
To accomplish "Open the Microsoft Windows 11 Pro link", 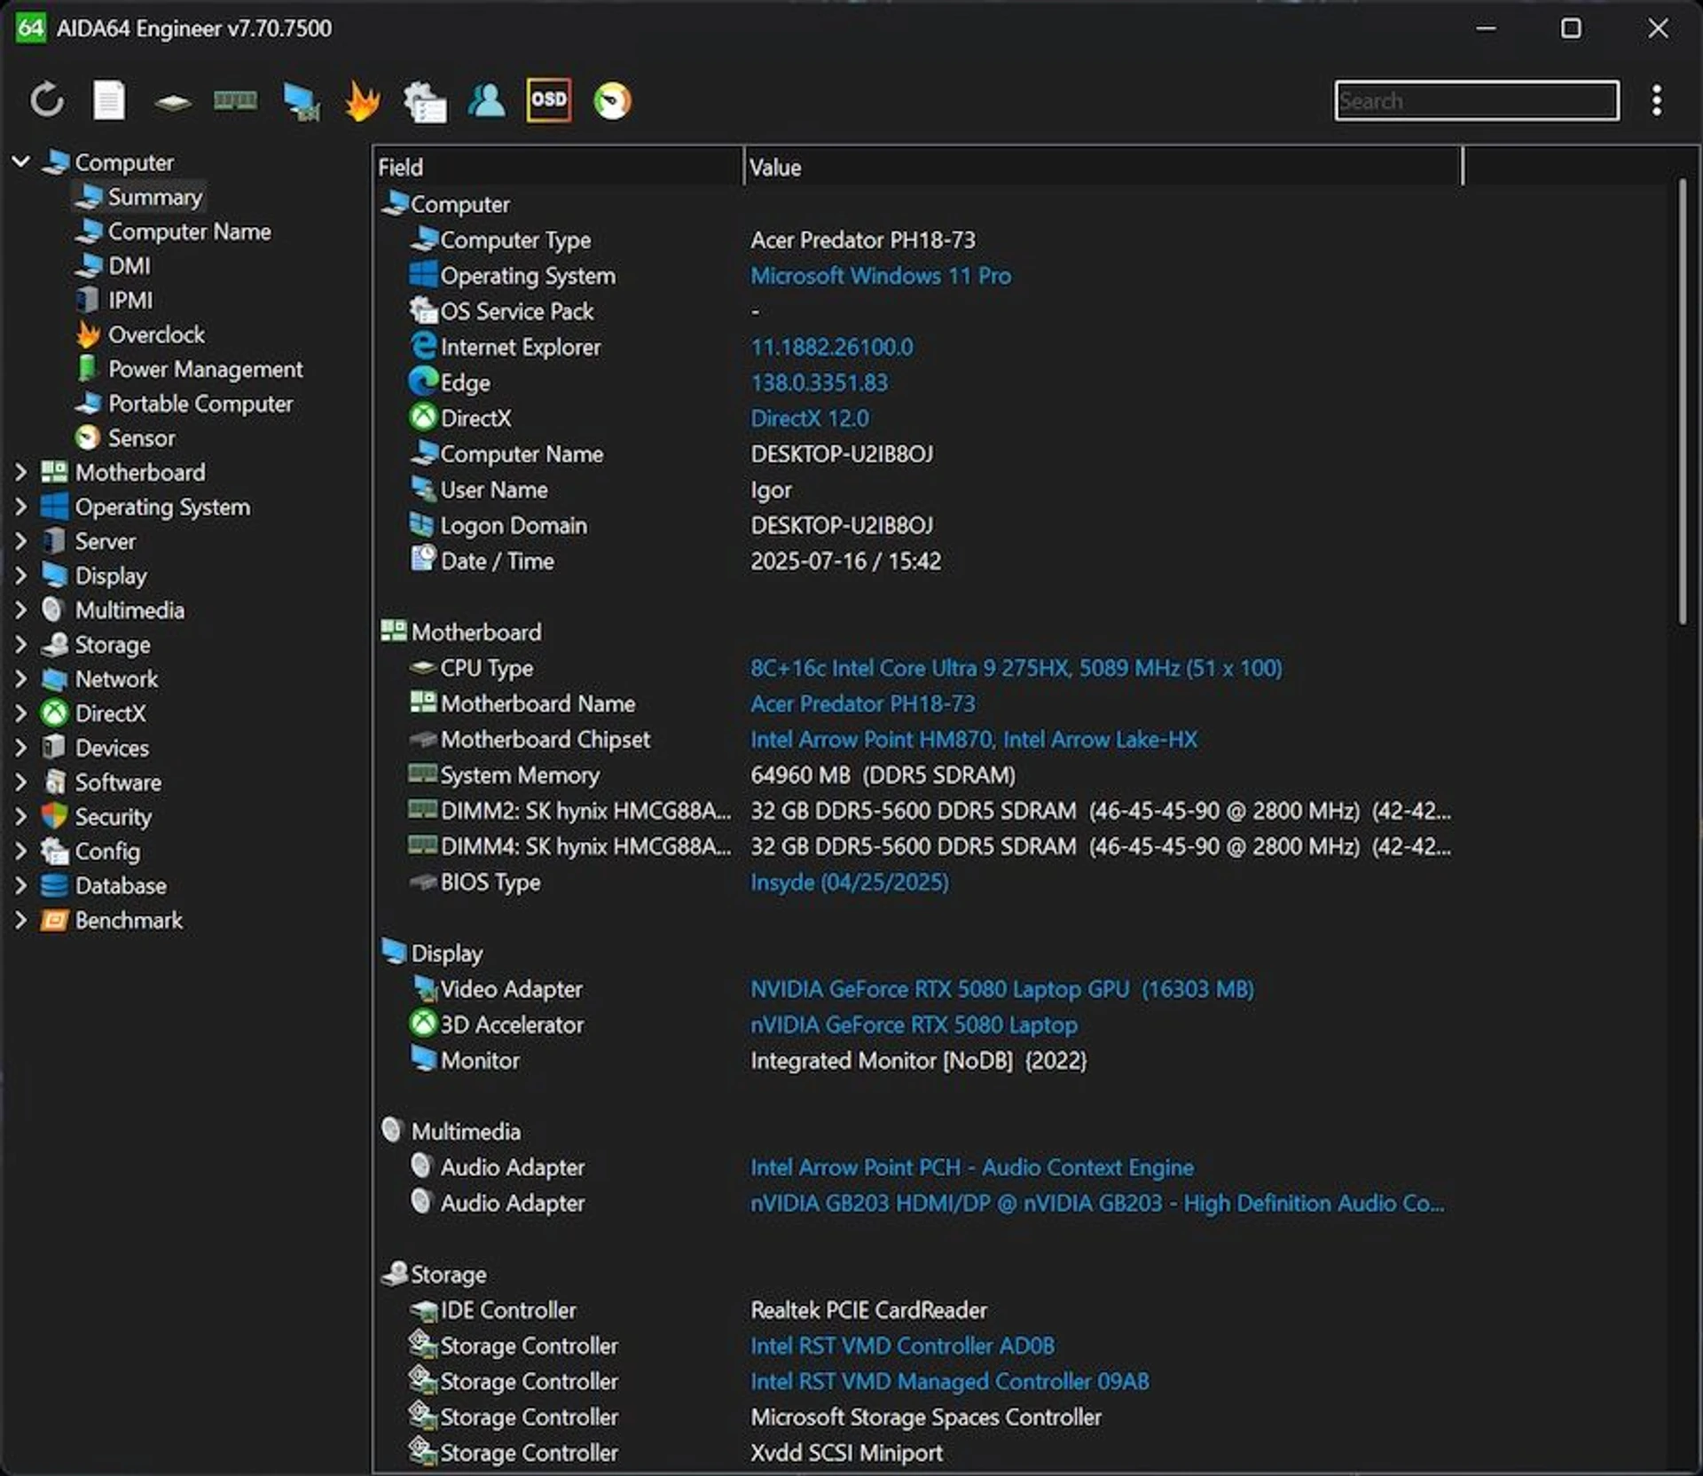I will pos(881,276).
